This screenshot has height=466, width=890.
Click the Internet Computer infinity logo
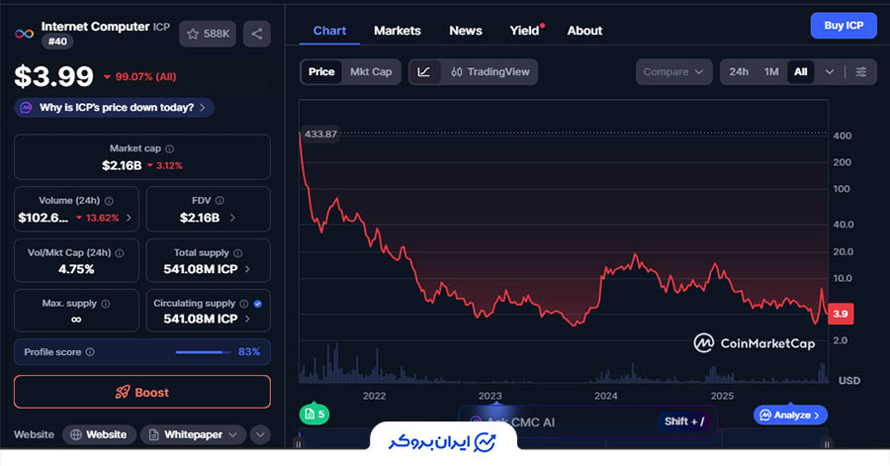pos(24,34)
